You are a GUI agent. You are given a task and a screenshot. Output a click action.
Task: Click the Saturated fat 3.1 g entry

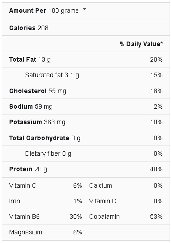[52, 75]
